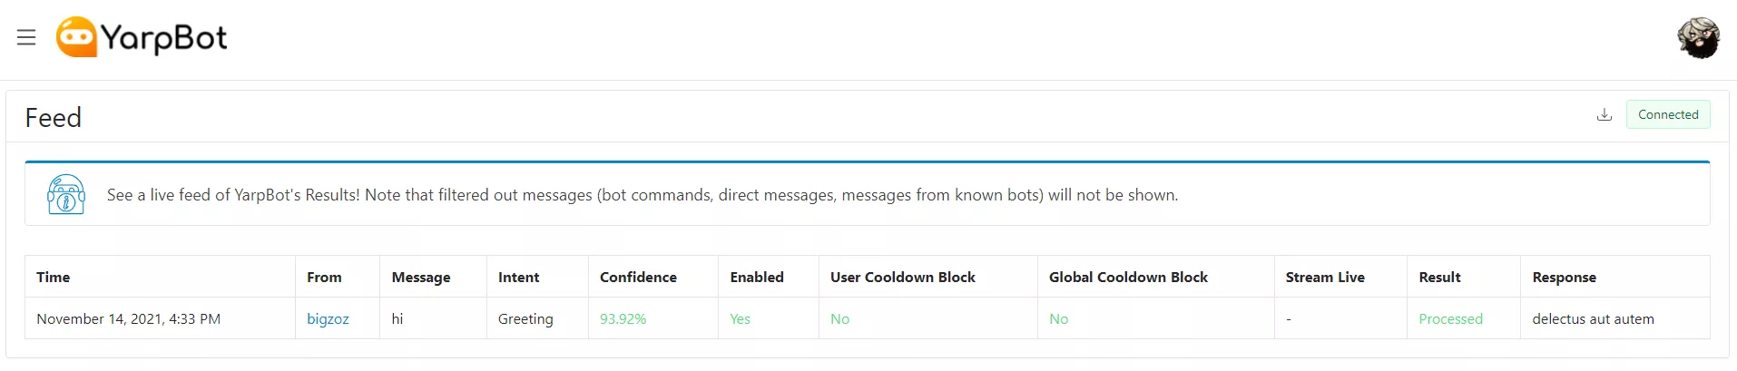Click the Message column header
The height and width of the screenshot is (371, 1737).
tap(421, 278)
